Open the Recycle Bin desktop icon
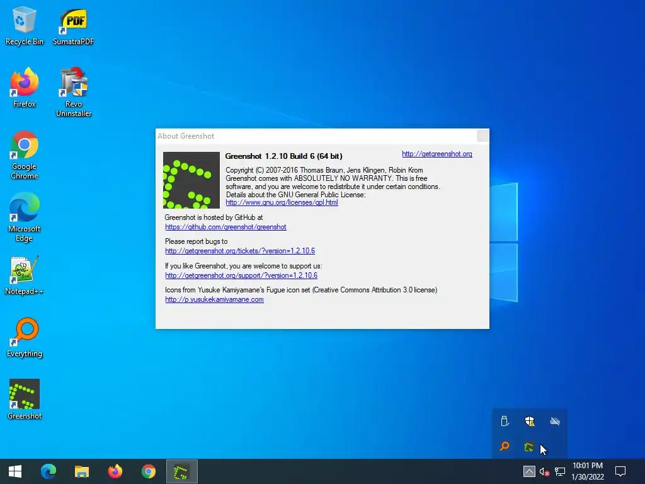 pyautogui.click(x=25, y=26)
